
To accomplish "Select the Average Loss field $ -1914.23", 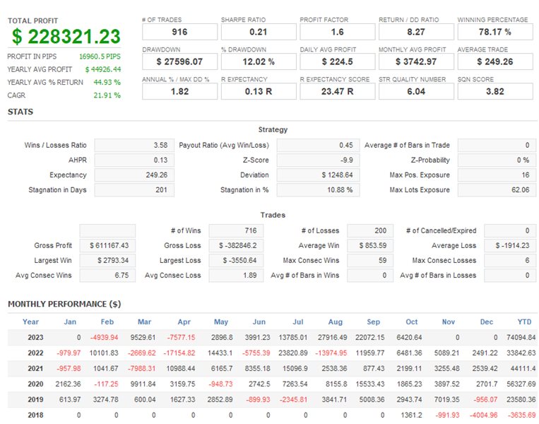I will [510, 245].
